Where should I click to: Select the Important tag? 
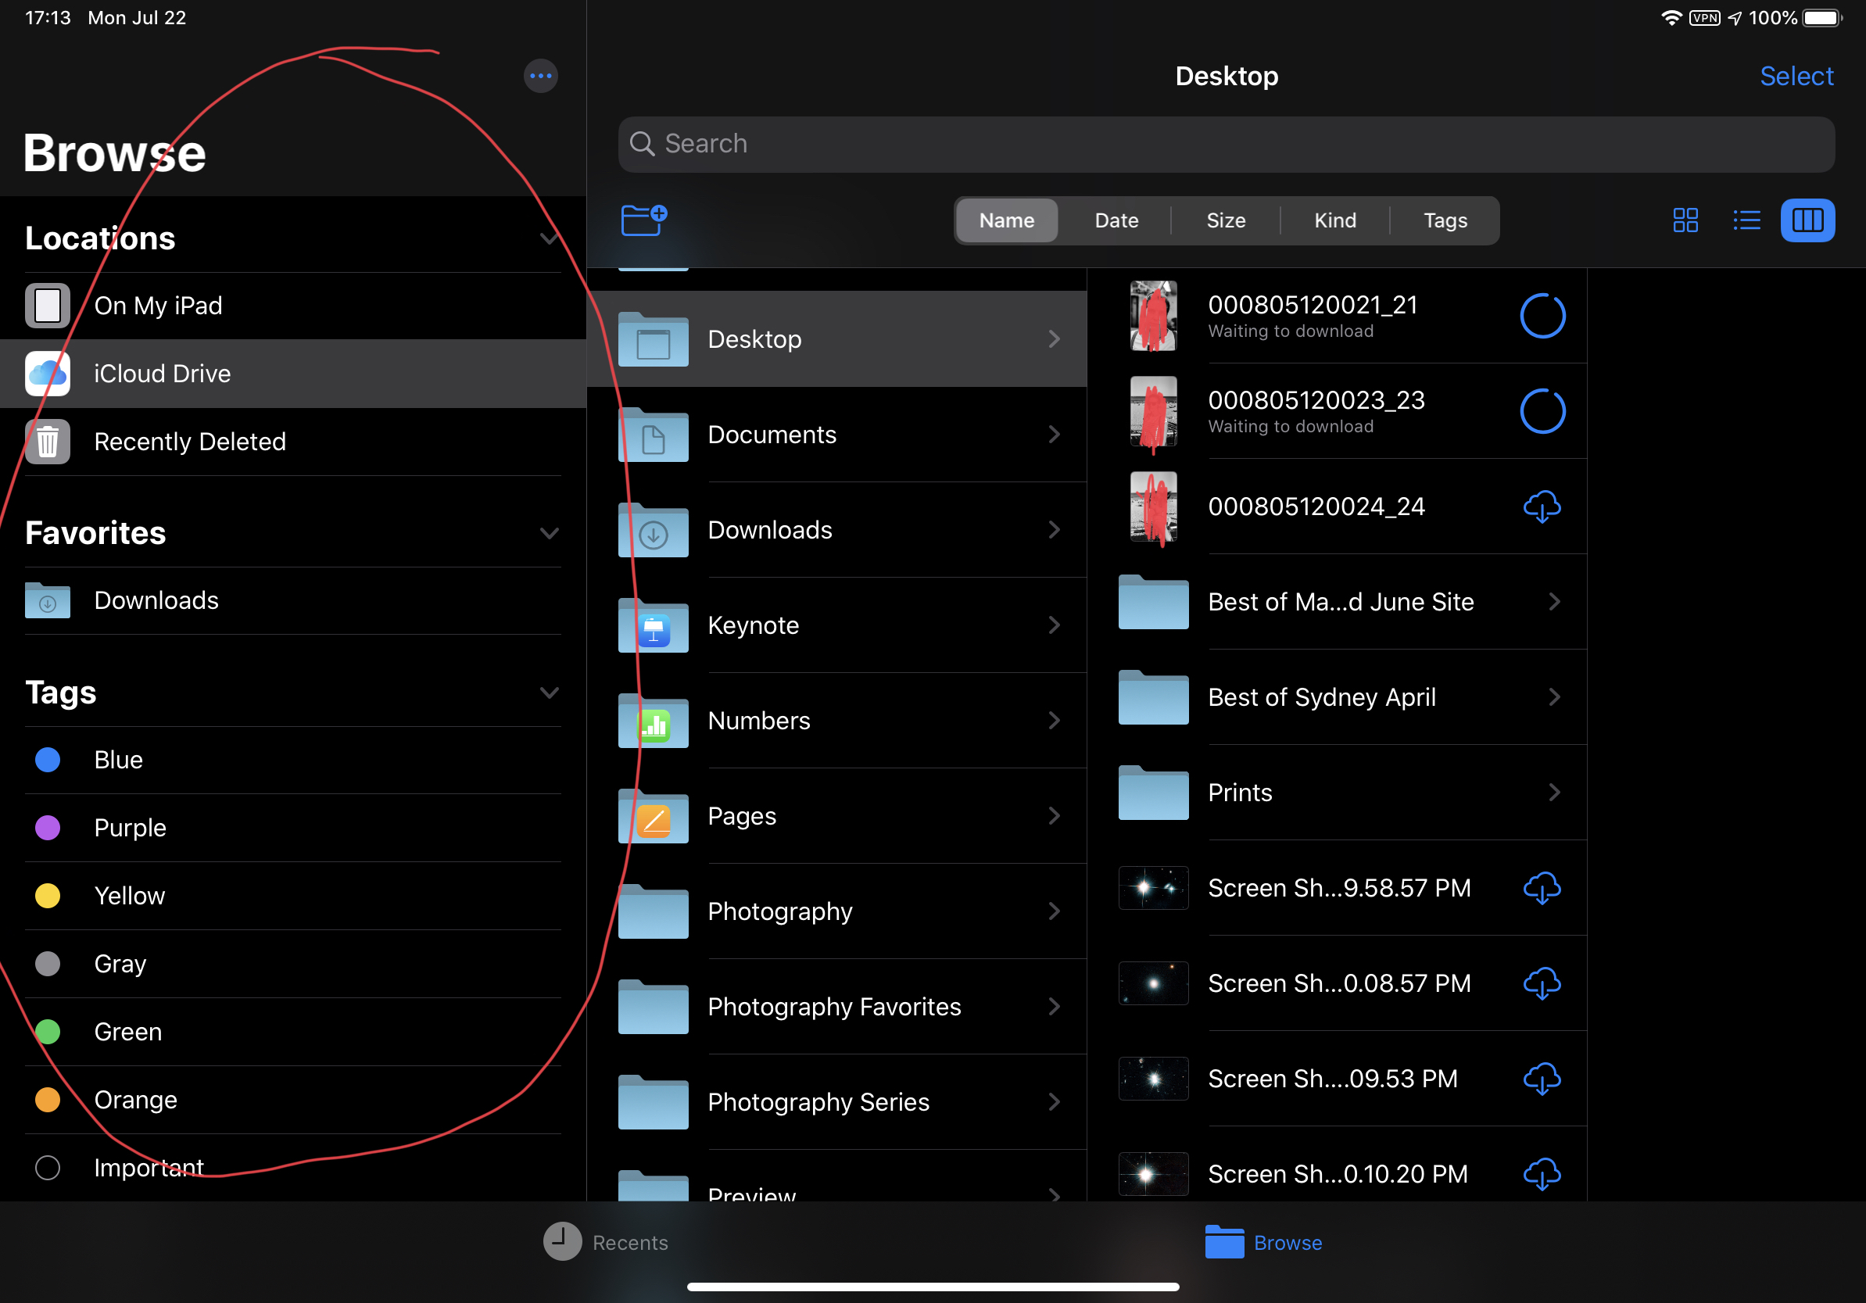click(292, 1168)
